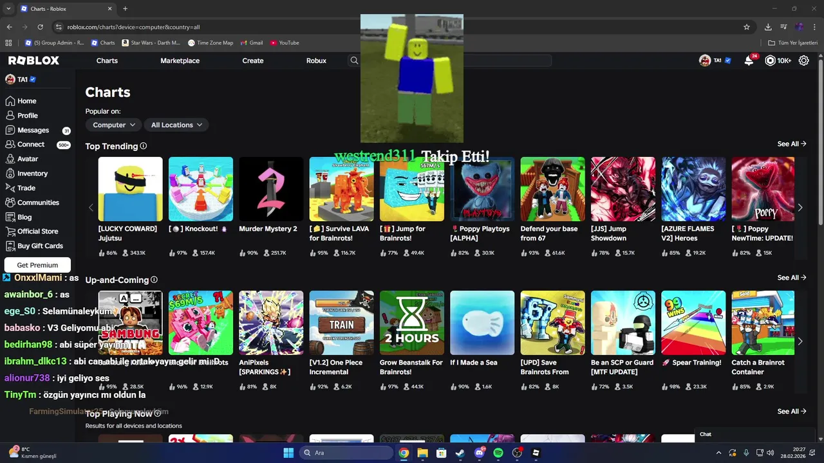Viewport: 824px width, 463px height.
Task: Open the settings gear in Roblox header
Action: tap(804, 60)
